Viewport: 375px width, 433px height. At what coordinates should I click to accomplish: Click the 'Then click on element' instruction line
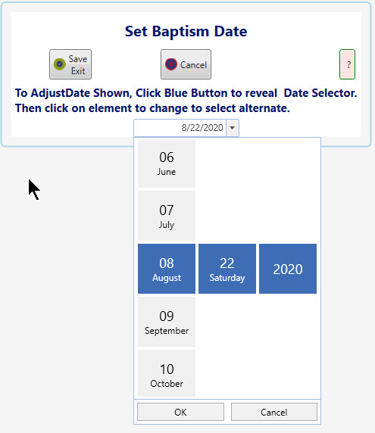point(152,108)
